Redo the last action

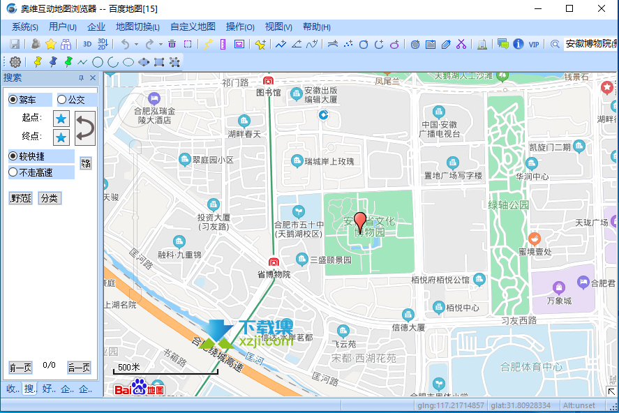coord(149,44)
